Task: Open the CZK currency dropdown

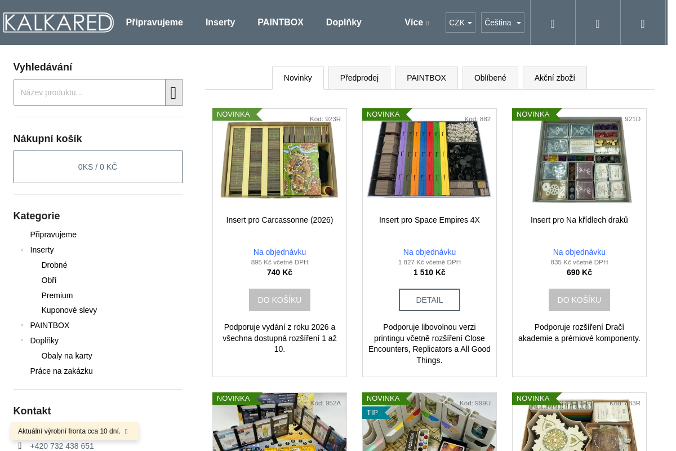Action: pos(460,23)
